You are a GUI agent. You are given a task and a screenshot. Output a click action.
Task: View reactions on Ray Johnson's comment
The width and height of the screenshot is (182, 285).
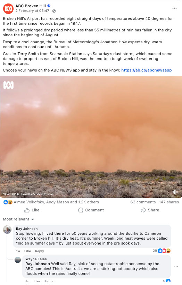point(162,251)
